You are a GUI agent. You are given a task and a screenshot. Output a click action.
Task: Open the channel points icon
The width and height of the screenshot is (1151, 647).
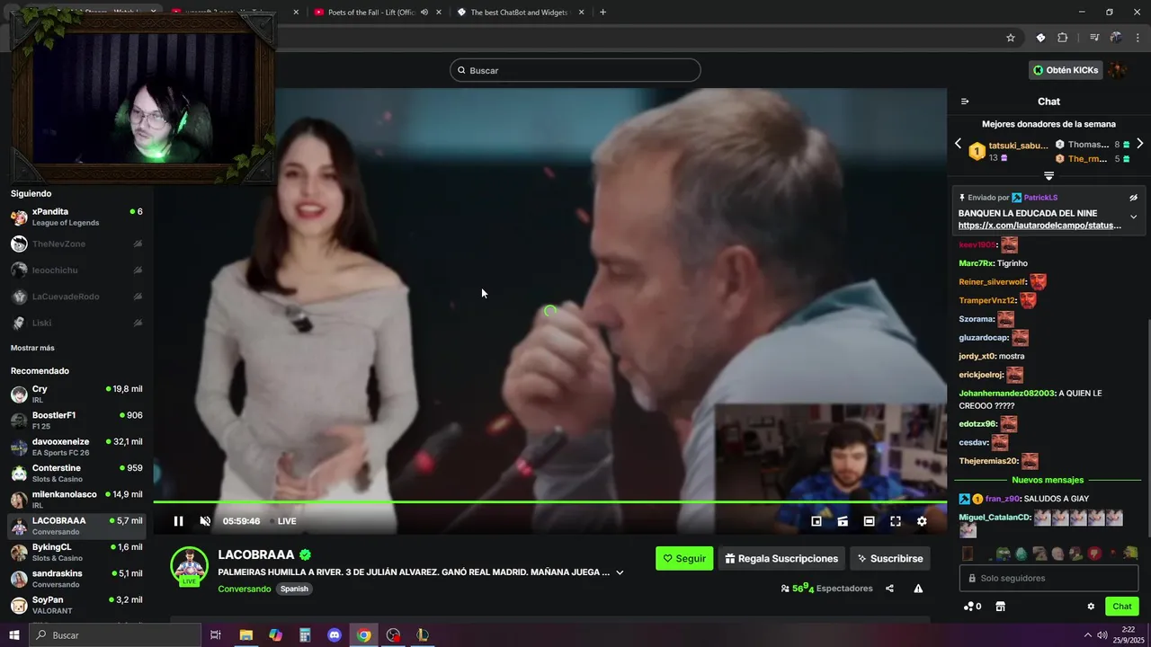tap(972, 607)
